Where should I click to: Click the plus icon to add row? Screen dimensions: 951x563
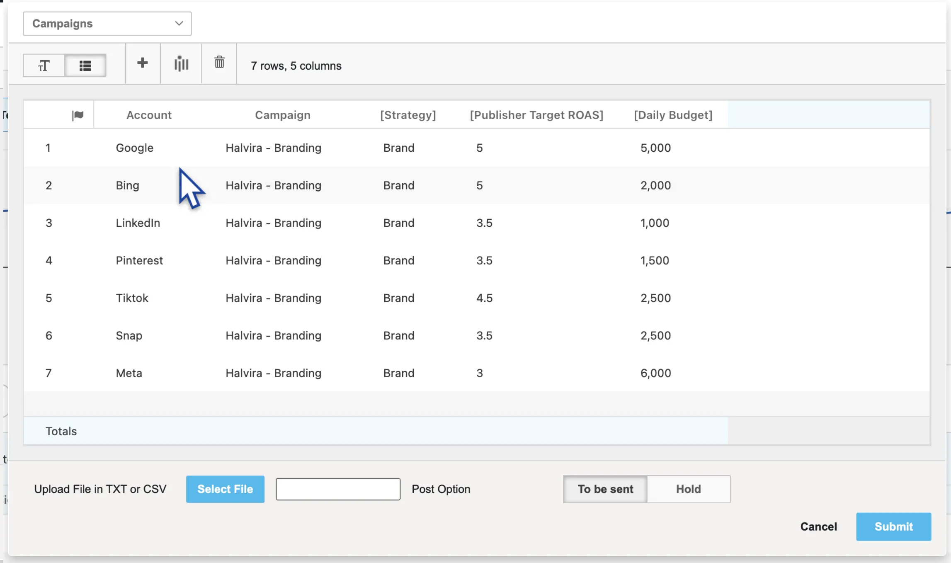click(142, 63)
